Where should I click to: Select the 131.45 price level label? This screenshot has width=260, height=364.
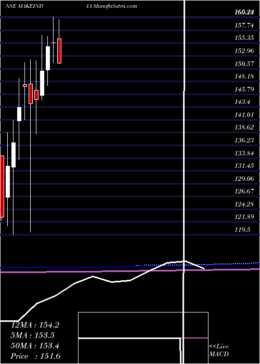(x=244, y=166)
